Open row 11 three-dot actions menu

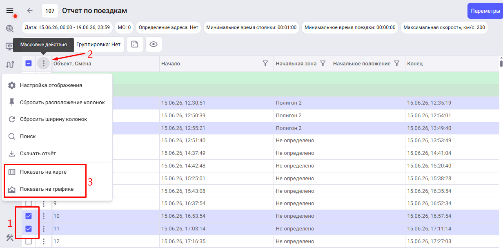click(44, 229)
